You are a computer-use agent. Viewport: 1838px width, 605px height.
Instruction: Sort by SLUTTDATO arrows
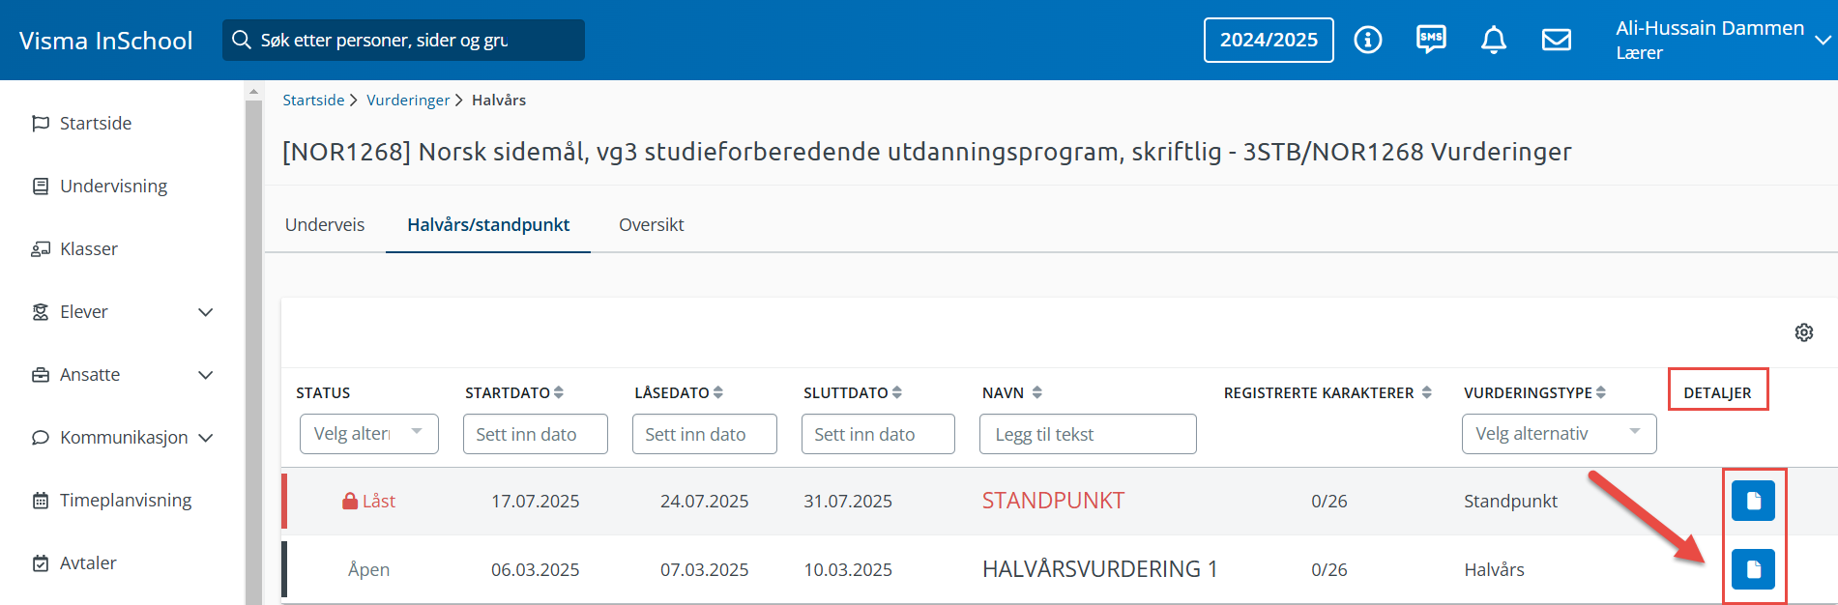click(x=897, y=392)
